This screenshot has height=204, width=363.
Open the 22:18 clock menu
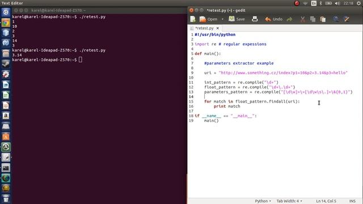tap(348, 3)
